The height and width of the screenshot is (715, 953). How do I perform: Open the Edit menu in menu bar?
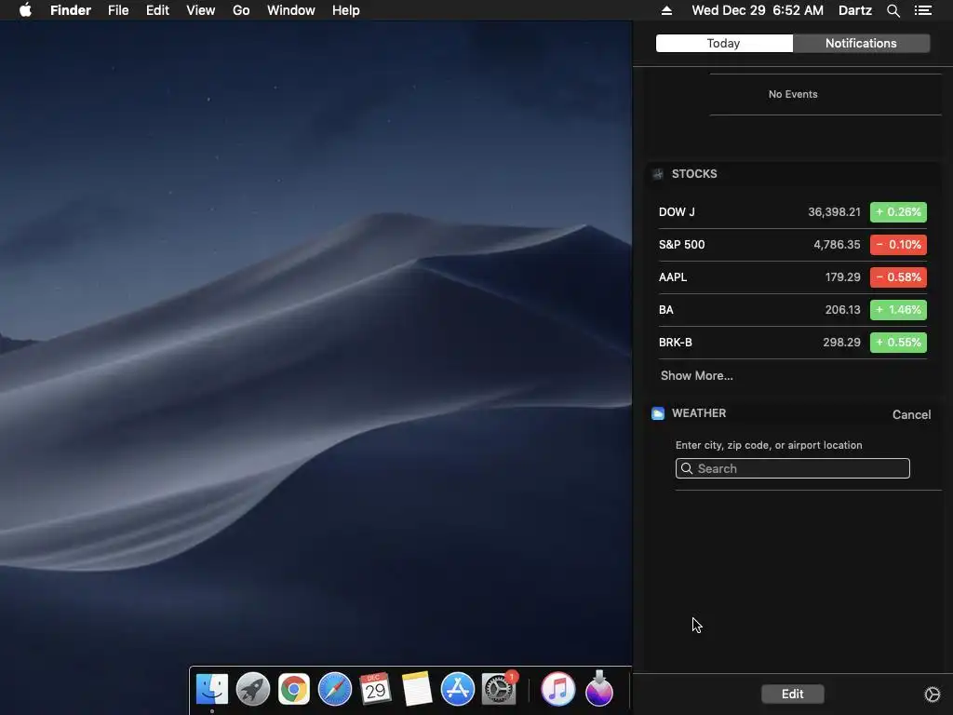coord(157,10)
